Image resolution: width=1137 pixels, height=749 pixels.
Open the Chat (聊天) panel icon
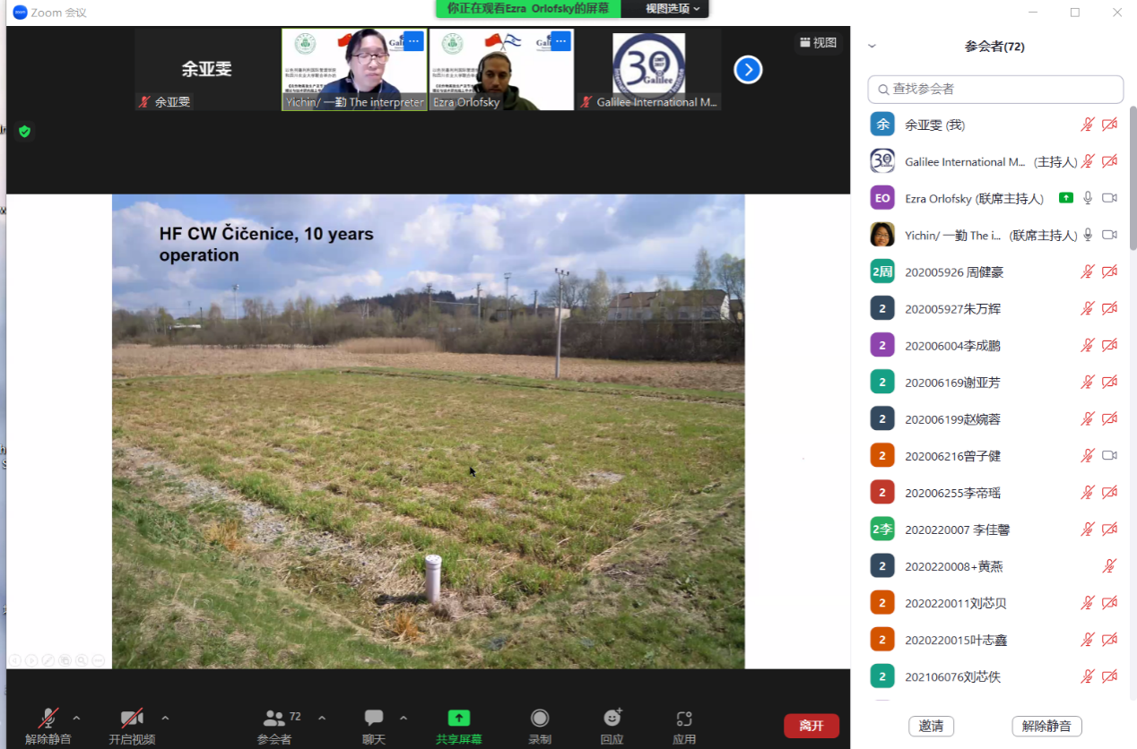[374, 718]
